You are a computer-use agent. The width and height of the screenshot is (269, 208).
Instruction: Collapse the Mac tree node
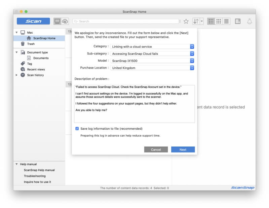click(x=16, y=32)
